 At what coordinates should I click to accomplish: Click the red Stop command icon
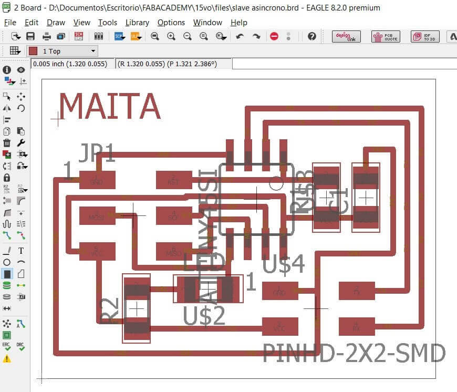[x=274, y=36]
